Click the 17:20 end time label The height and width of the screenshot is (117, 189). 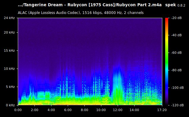(162, 110)
